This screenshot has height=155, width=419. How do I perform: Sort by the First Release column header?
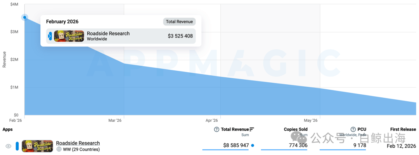403,129
